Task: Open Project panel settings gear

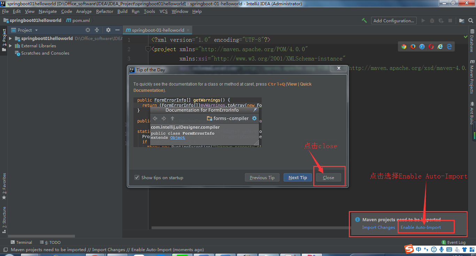Action: click(108, 30)
